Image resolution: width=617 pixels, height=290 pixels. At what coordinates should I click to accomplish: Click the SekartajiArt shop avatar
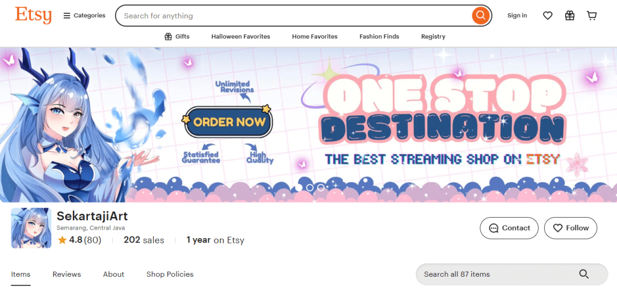click(x=31, y=228)
